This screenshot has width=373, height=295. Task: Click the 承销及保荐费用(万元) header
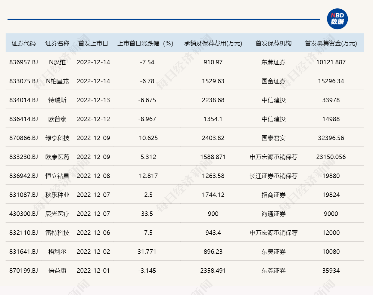(x=213, y=43)
